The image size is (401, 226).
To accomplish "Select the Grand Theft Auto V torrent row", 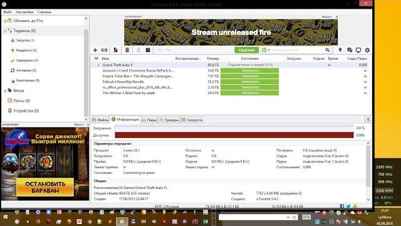I will coord(230,65).
